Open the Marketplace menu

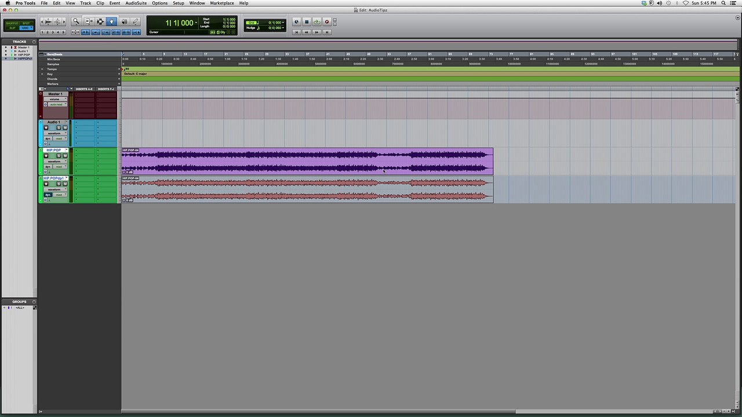point(222,3)
